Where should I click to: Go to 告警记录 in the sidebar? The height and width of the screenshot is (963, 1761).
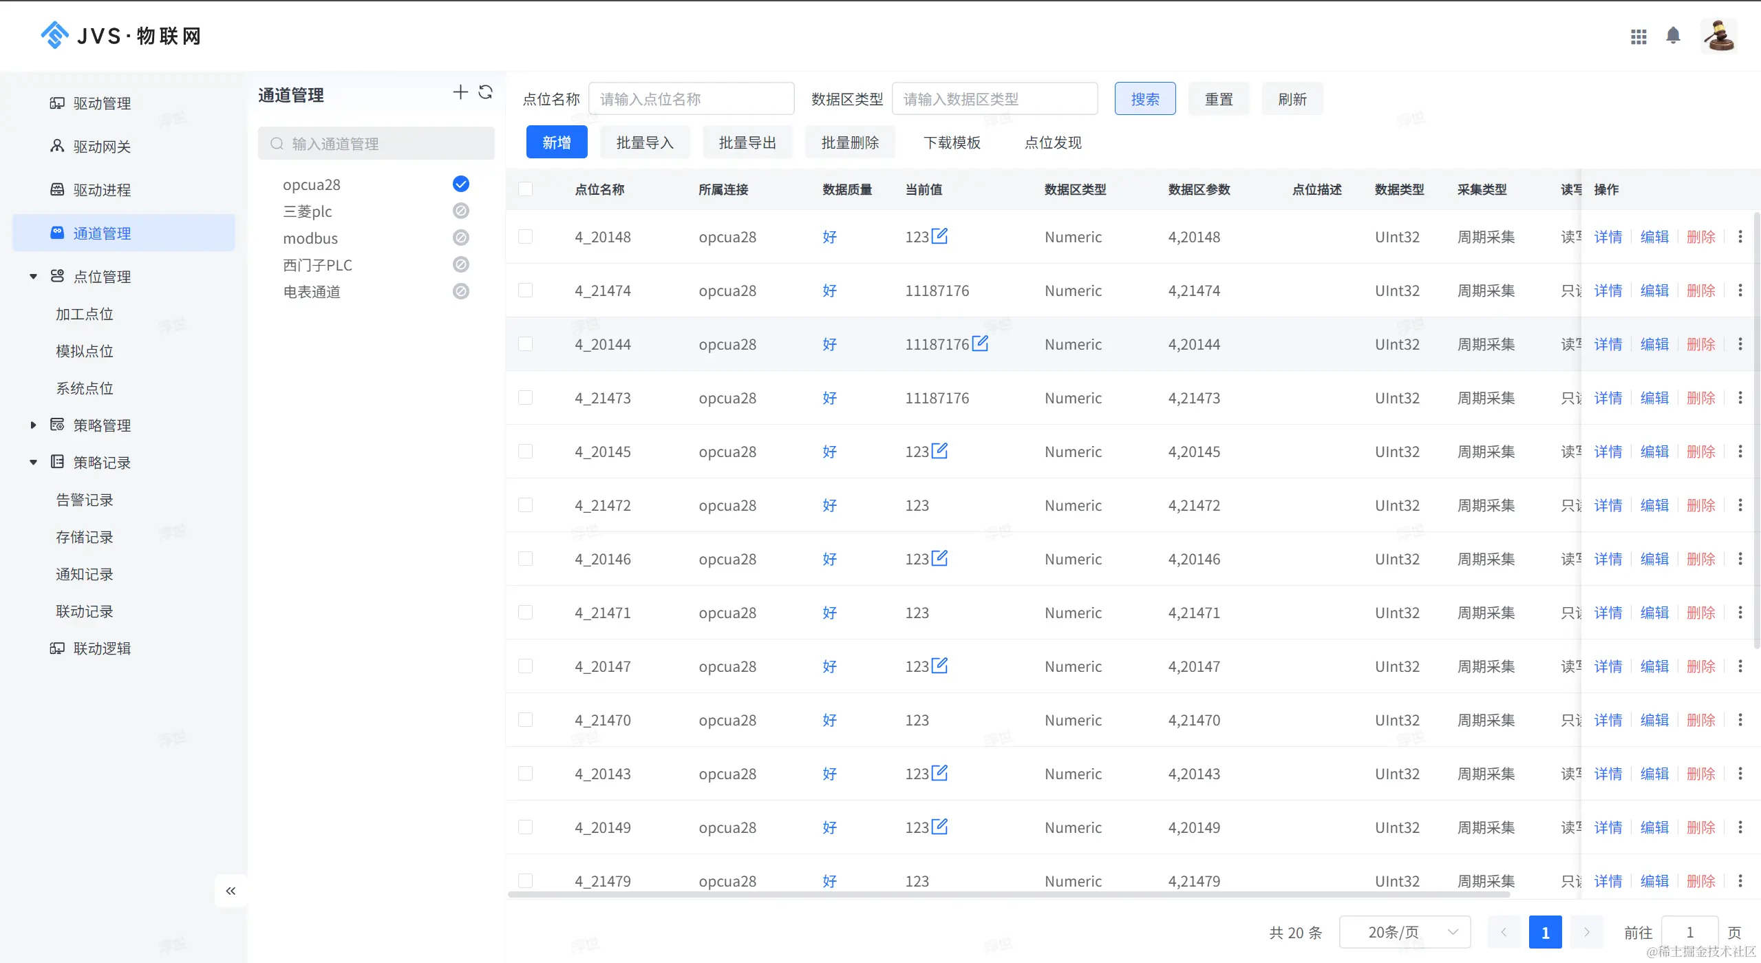pyautogui.click(x=85, y=500)
